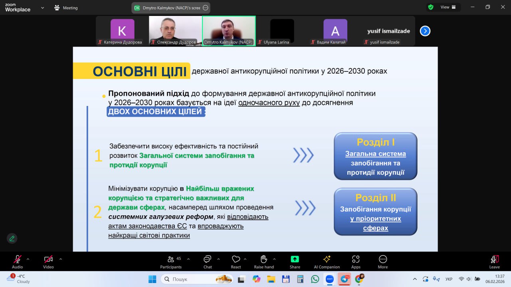Click the Leave meeting button
Viewport: 511px width, 287px height.
click(x=494, y=261)
